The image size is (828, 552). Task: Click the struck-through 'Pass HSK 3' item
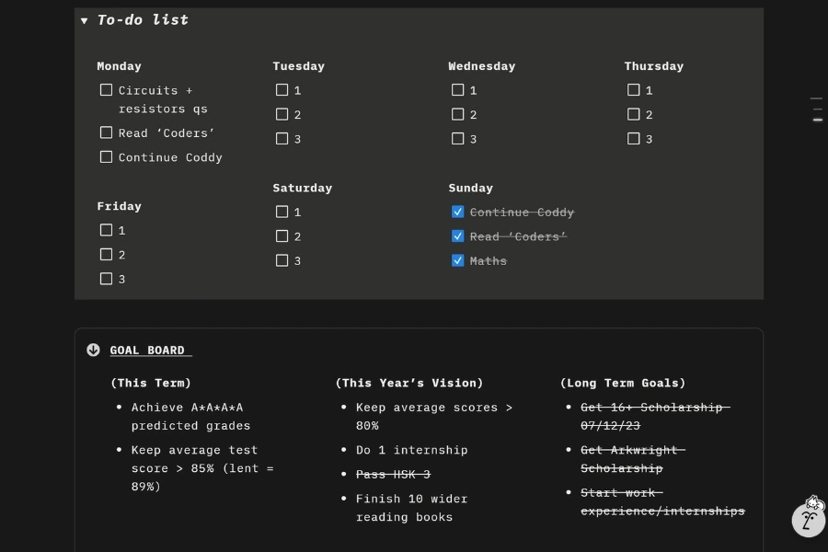tap(393, 475)
